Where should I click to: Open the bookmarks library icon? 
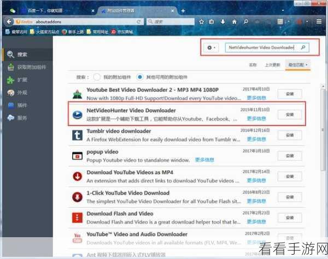(212, 22)
